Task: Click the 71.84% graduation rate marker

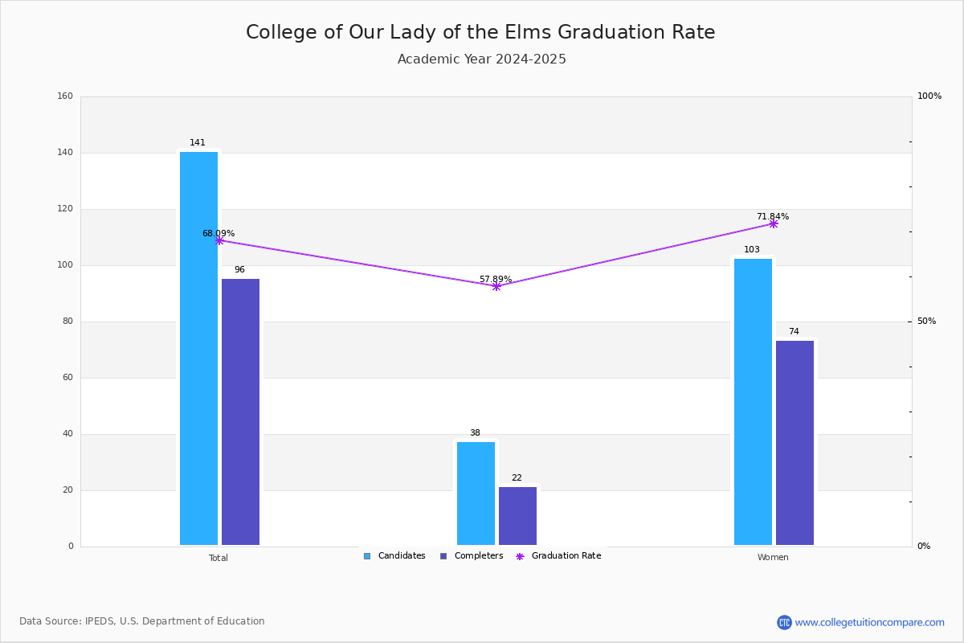Action: 774,223
